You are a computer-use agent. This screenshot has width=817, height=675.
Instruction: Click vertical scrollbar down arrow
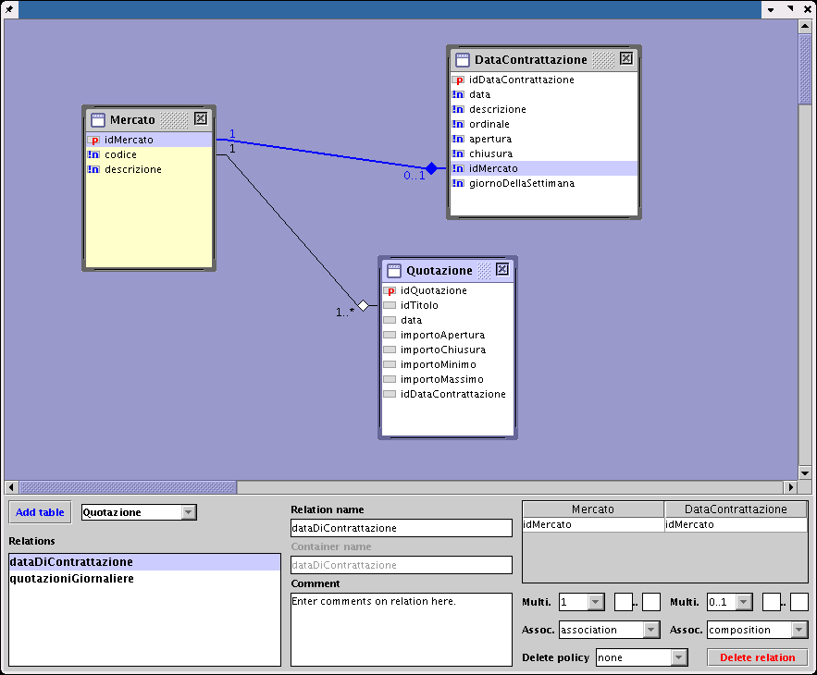(x=805, y=473)
